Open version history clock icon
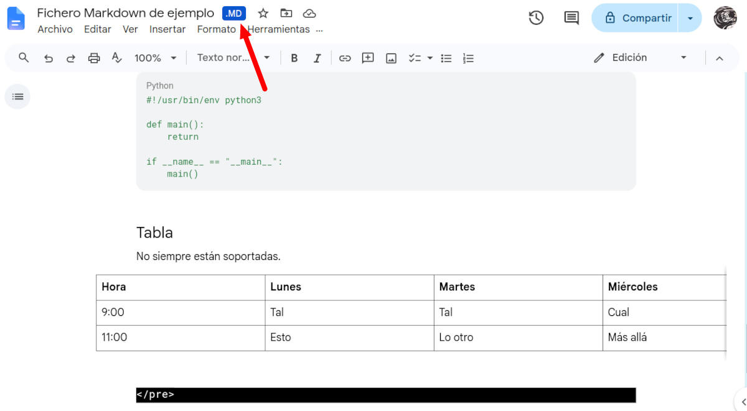747x411 pixels. click(536, 18)
